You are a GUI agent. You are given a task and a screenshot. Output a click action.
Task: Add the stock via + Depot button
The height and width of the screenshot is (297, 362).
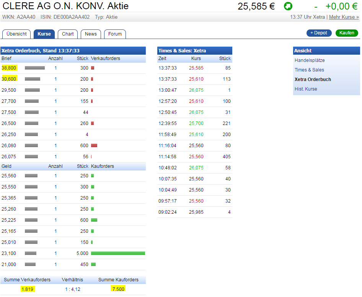[x=319, y=33]
